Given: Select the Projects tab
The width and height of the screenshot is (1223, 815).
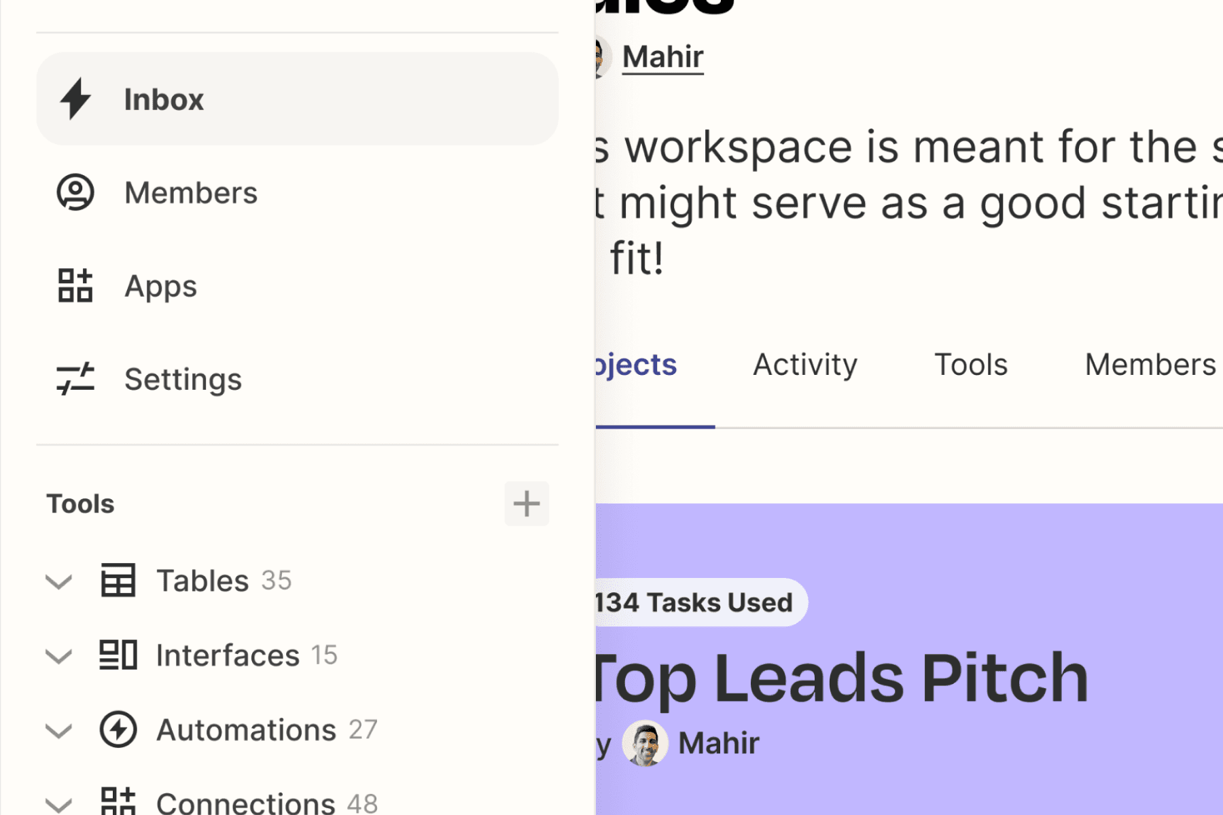Looking at the screenshot, I should (x=637, y=365).
